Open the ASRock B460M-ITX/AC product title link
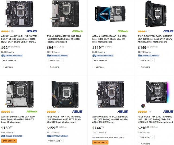174x145 pixels. [64, 39]
